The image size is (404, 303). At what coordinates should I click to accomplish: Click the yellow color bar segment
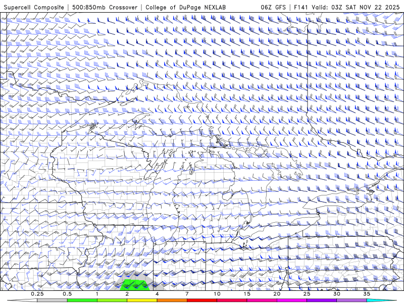tap(142, 300)
